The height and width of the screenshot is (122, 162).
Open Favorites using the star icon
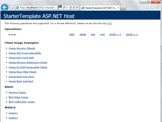point(152,8)
